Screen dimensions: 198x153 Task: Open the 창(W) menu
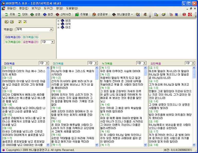[59, 8]
